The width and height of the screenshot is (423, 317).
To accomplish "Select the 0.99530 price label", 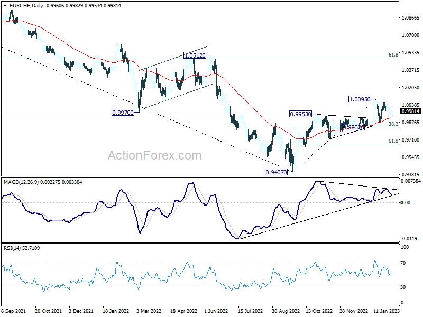I will point(300,114).
